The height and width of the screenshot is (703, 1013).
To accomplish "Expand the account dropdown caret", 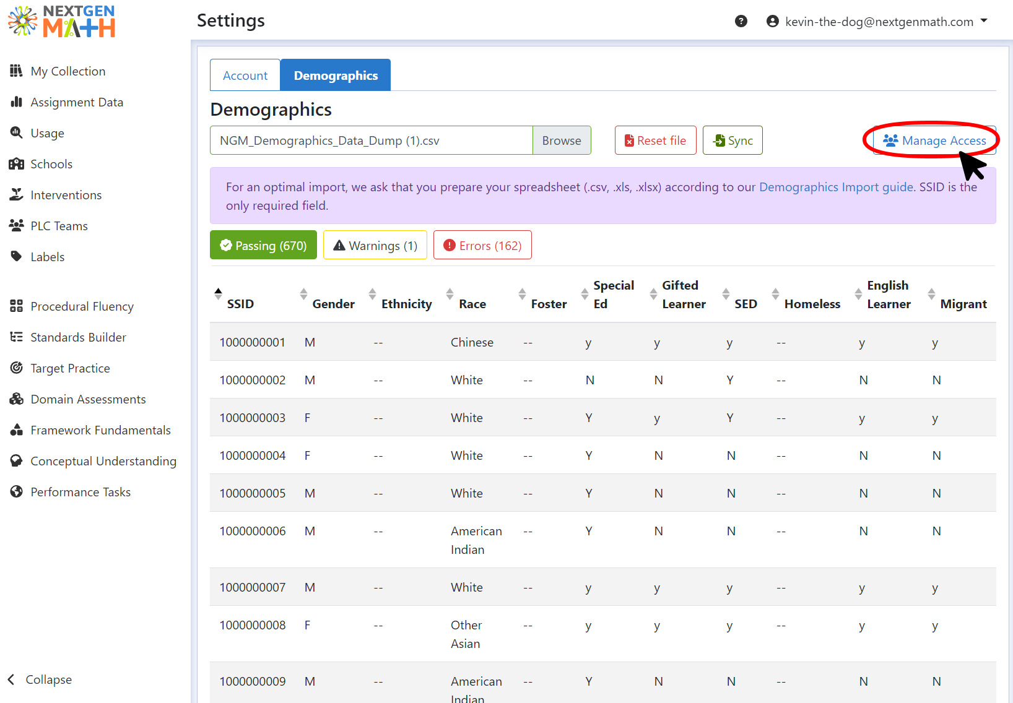I will [984, 20].
